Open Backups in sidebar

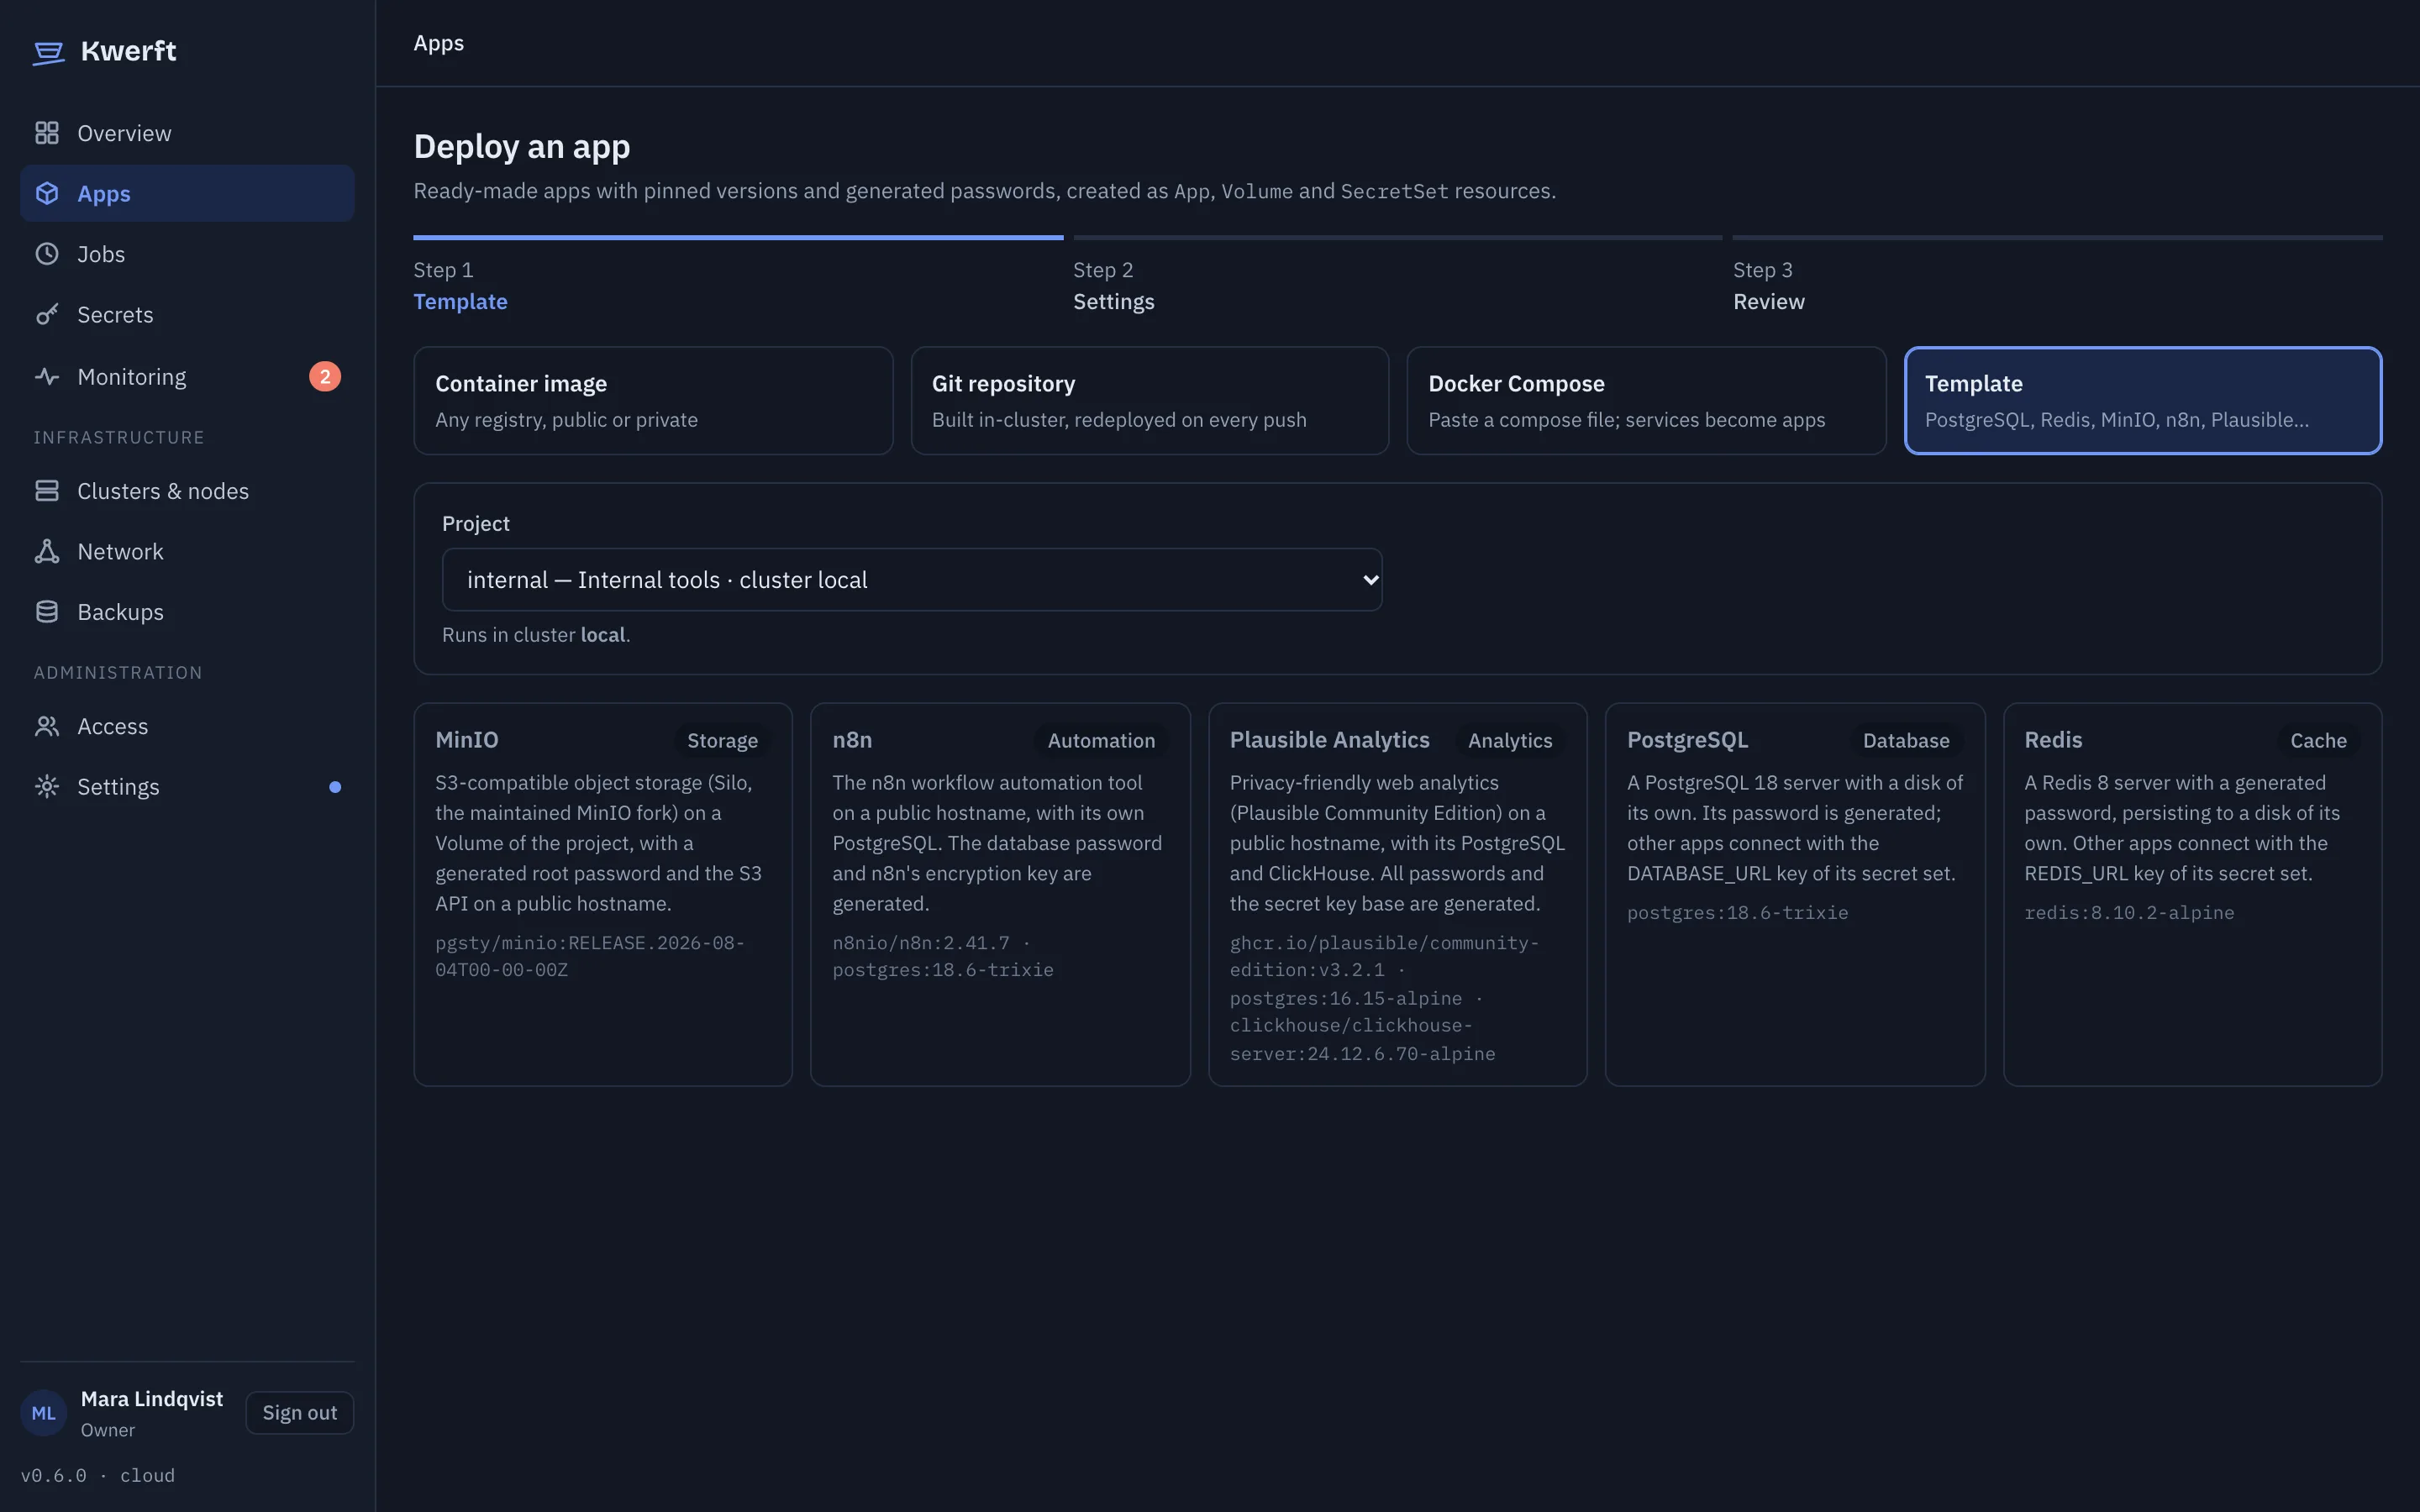point(187,612)
